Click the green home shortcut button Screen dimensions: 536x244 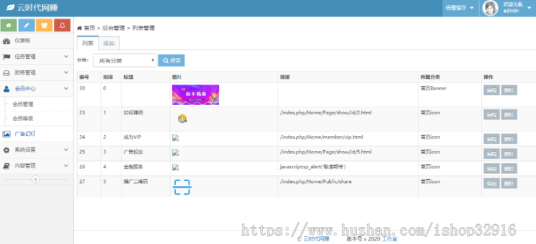tap(9, 25)
